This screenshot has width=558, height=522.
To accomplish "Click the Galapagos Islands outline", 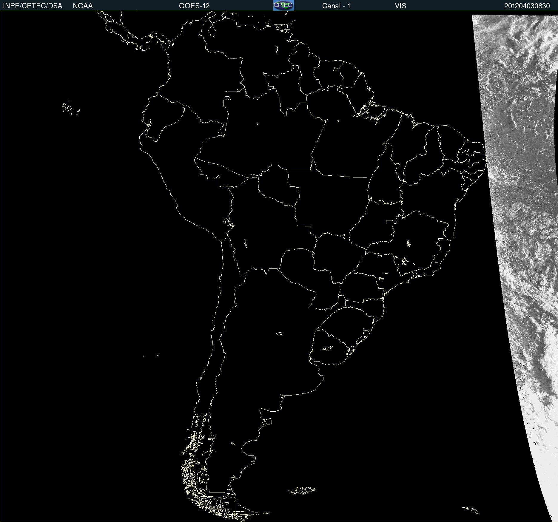I will [x=71, y=108].
